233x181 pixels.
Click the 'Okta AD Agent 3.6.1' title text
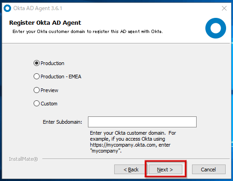click(x=38, y=8)
